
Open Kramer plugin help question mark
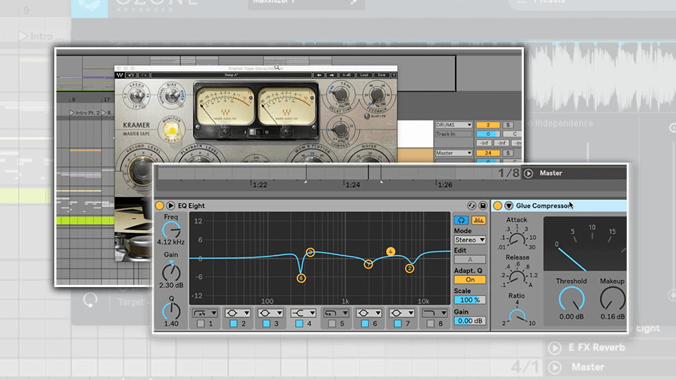pyautogui.click(x=394, y=75)
